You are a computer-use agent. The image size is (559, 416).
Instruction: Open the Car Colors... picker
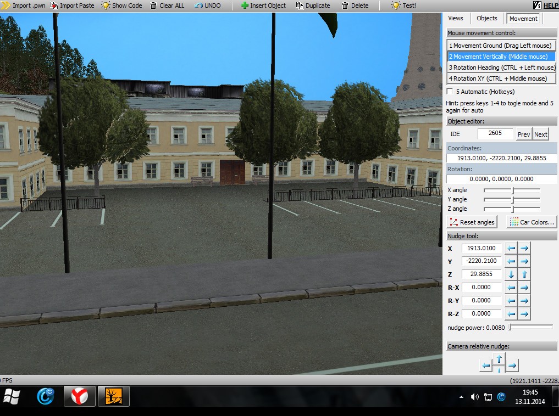pos(532,222)
